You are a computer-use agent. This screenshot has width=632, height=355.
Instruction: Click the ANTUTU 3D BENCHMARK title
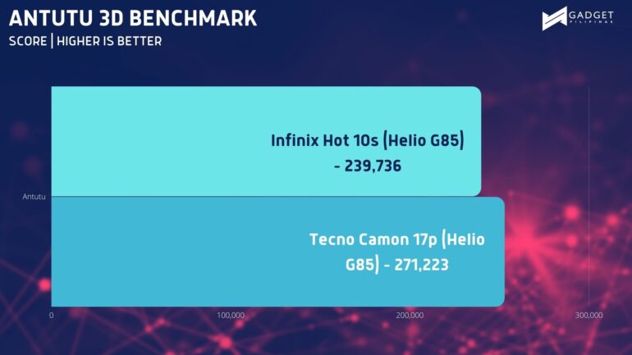coord(133,18)
